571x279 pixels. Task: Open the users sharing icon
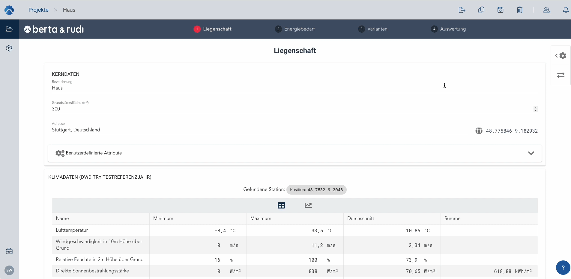546,10
